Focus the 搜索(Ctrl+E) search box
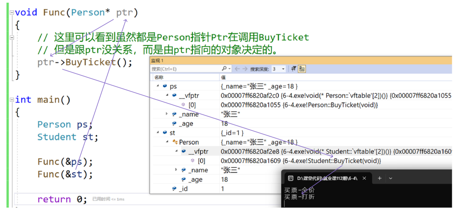The height and width of the screenshot is (208, 455). 185,69
